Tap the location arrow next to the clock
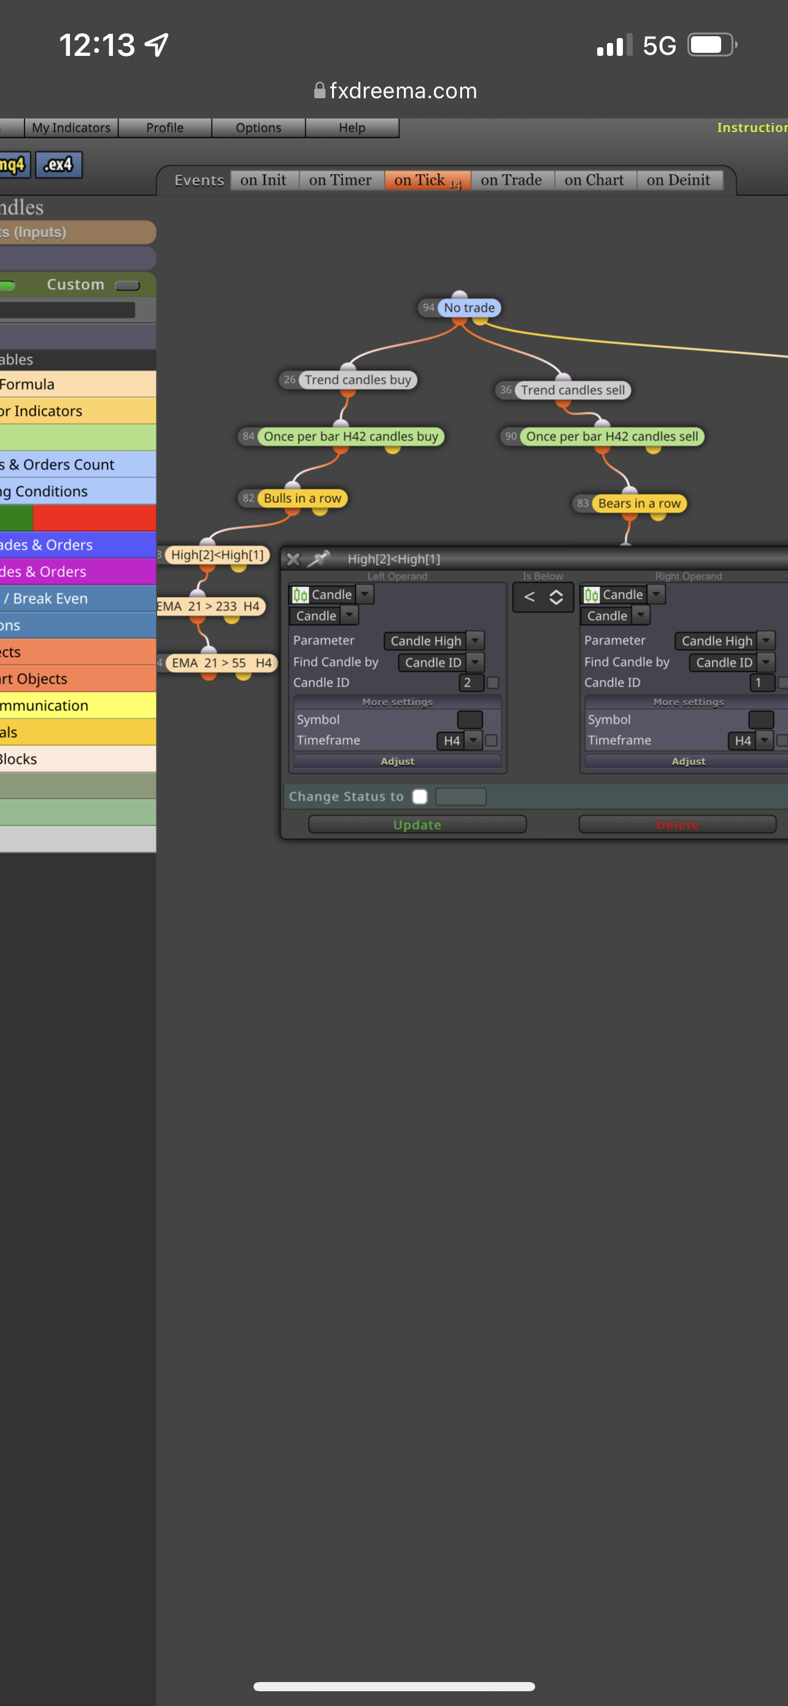 [x=157, y=45]
